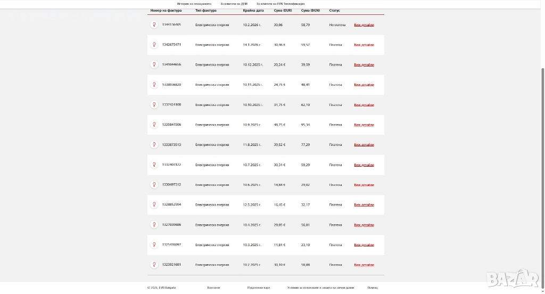Click the bulb icon beside invoice 1342675471
Image resolution: width=545 pixels, height=294 pixels.
(154, 45)
